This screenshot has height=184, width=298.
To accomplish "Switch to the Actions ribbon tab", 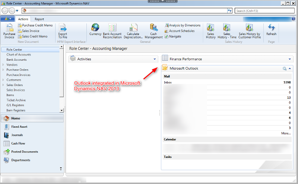I will point(23,19).
